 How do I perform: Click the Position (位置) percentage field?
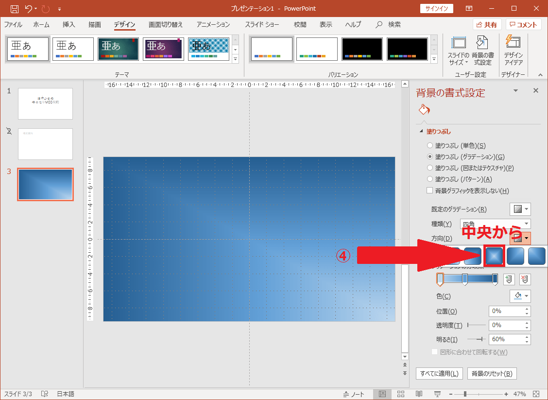tap(510, 311)
